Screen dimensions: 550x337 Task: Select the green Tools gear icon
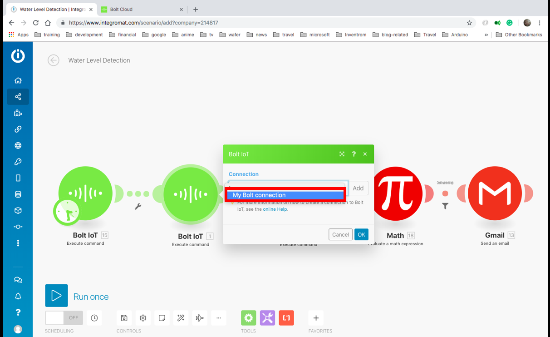(x=248, y=318)
